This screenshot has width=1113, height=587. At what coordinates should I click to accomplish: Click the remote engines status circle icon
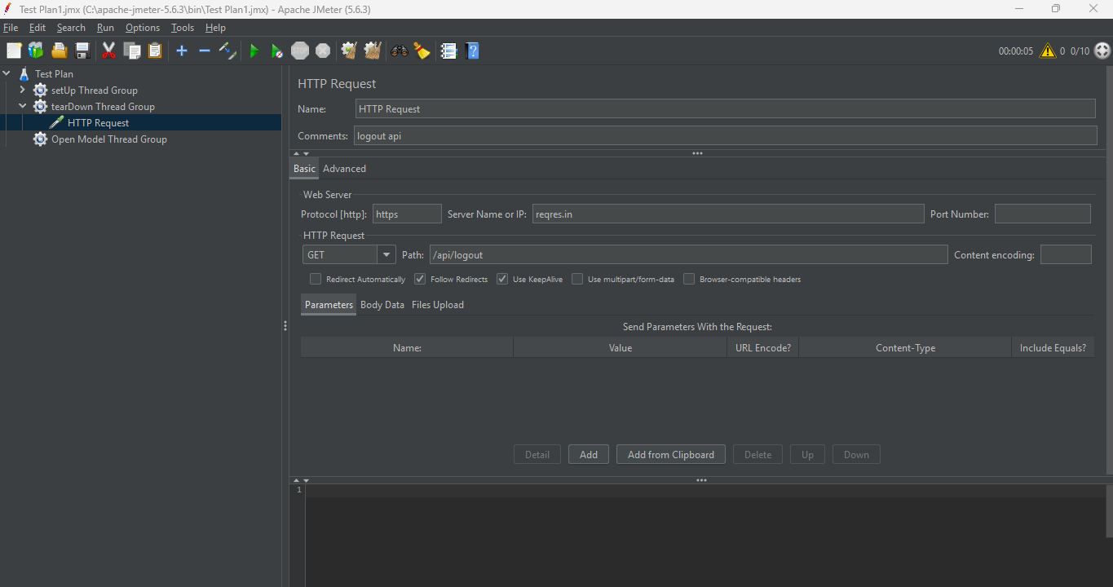coord(1102,51)
